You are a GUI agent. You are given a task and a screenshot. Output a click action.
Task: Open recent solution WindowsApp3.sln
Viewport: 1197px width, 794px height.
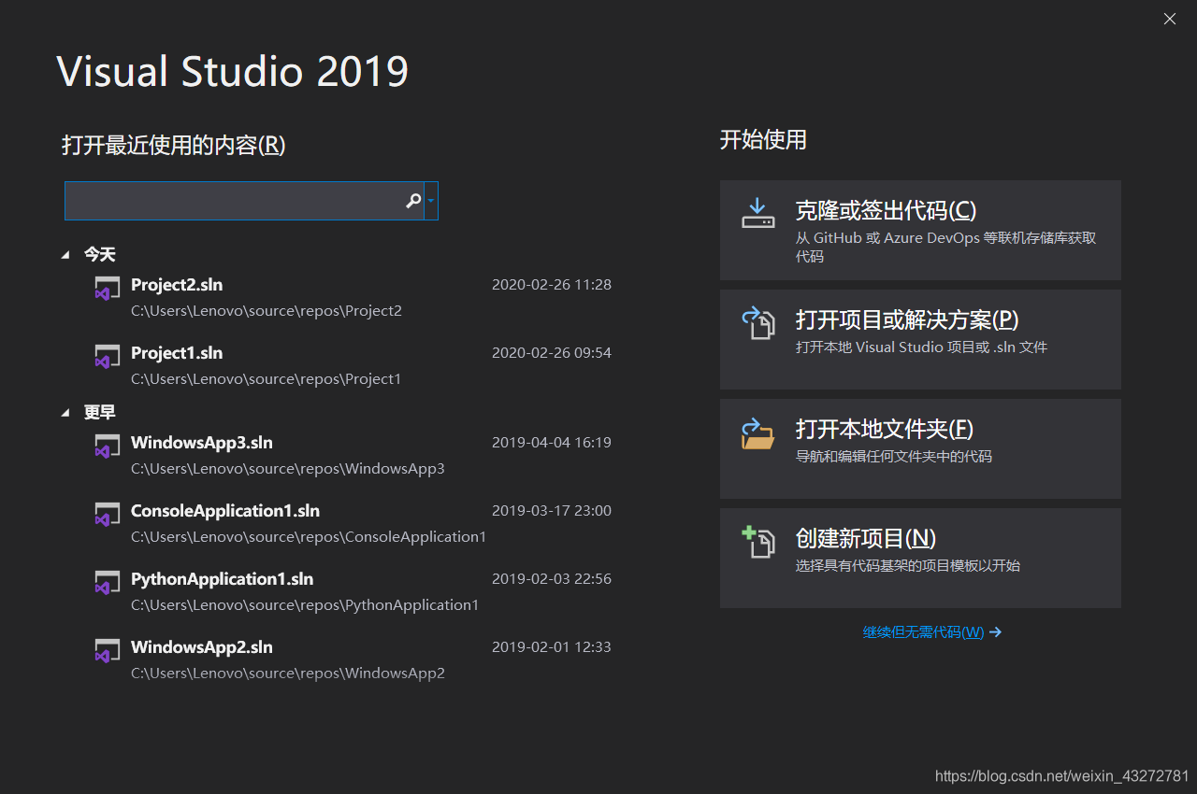(202, 443)
